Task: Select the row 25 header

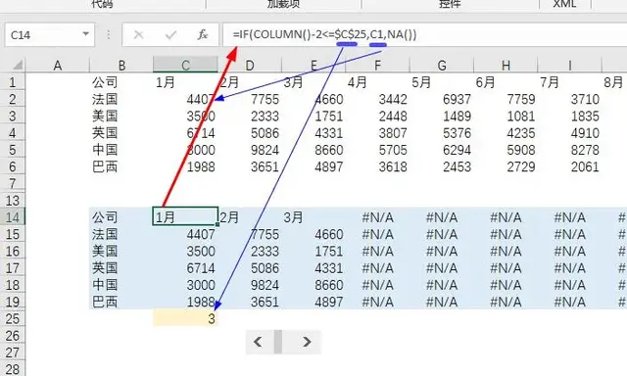Action: [13, 319]
